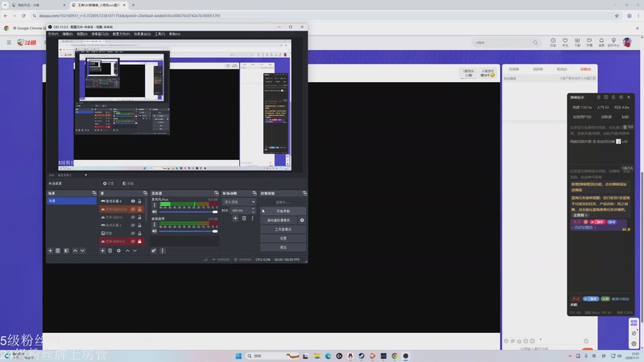
Task: Pop out the Controls dock
Action: coord(304,193)
